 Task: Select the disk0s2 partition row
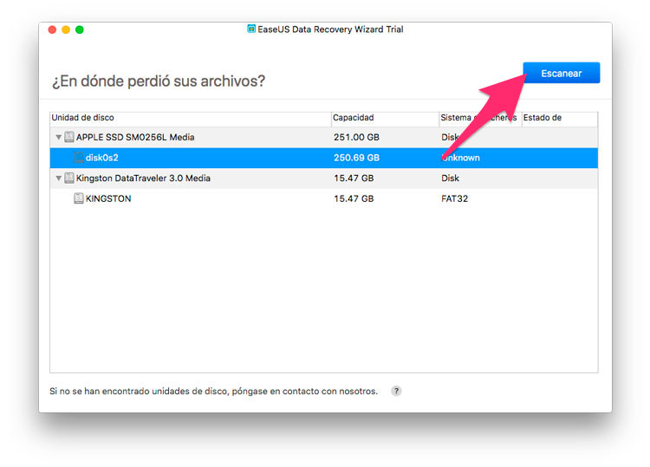point(324,158)
